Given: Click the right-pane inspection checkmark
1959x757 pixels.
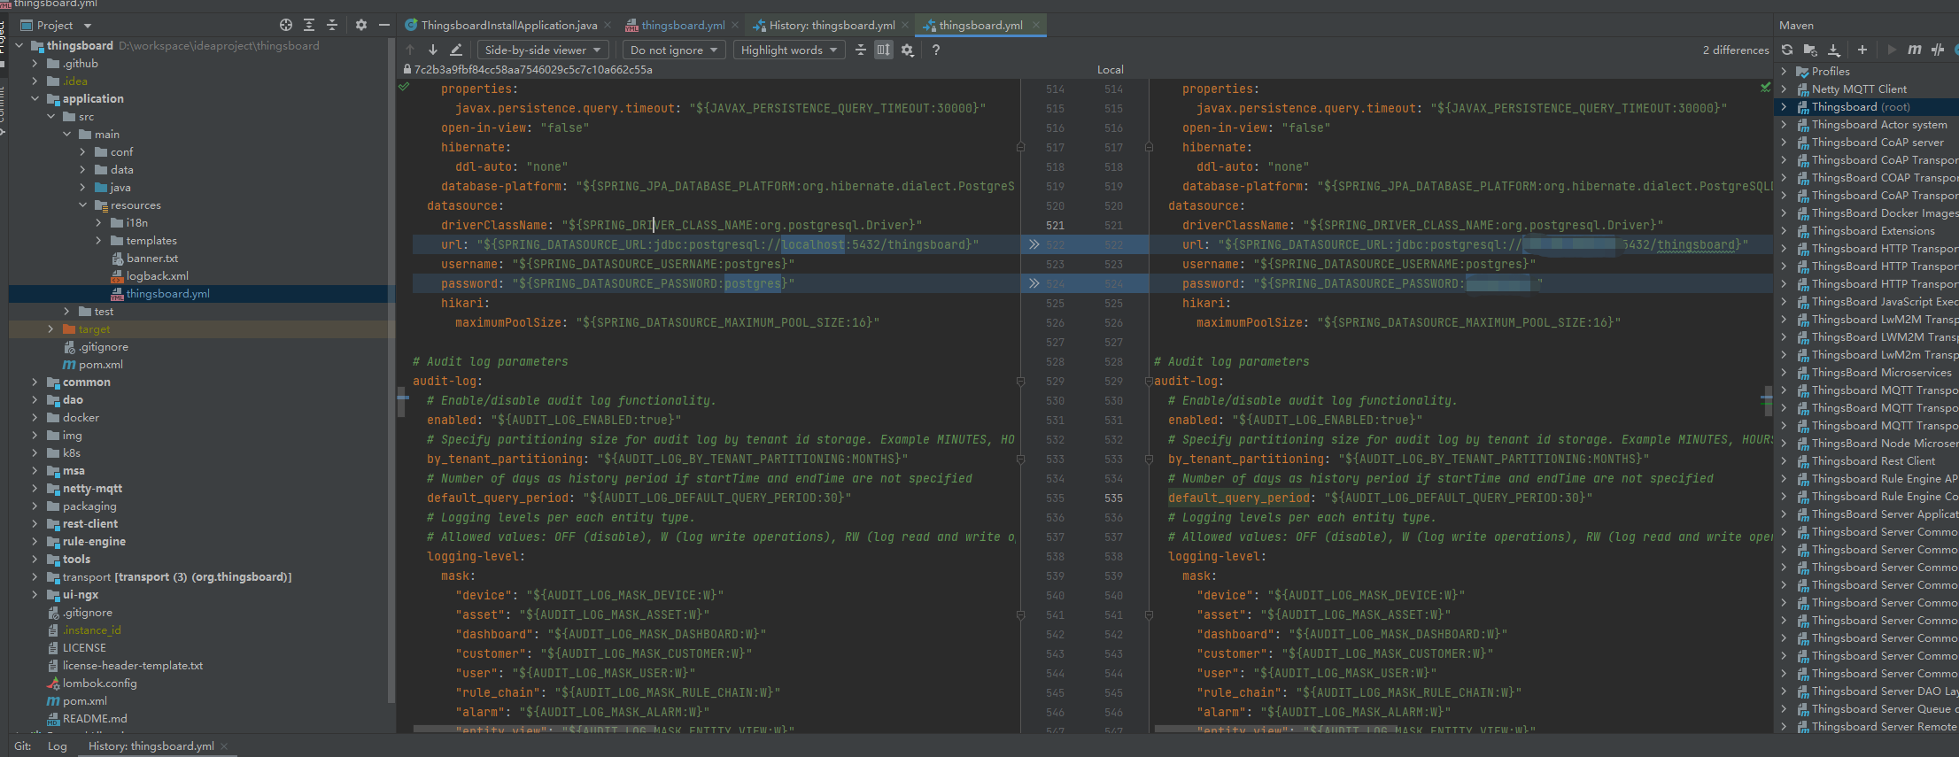Looking at the screenshot, I should pyautogui.click(x=1765, y=88).
